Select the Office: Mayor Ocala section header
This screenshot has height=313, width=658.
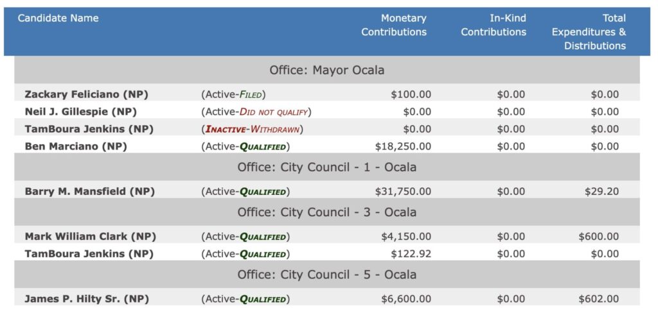pos(327,69)
